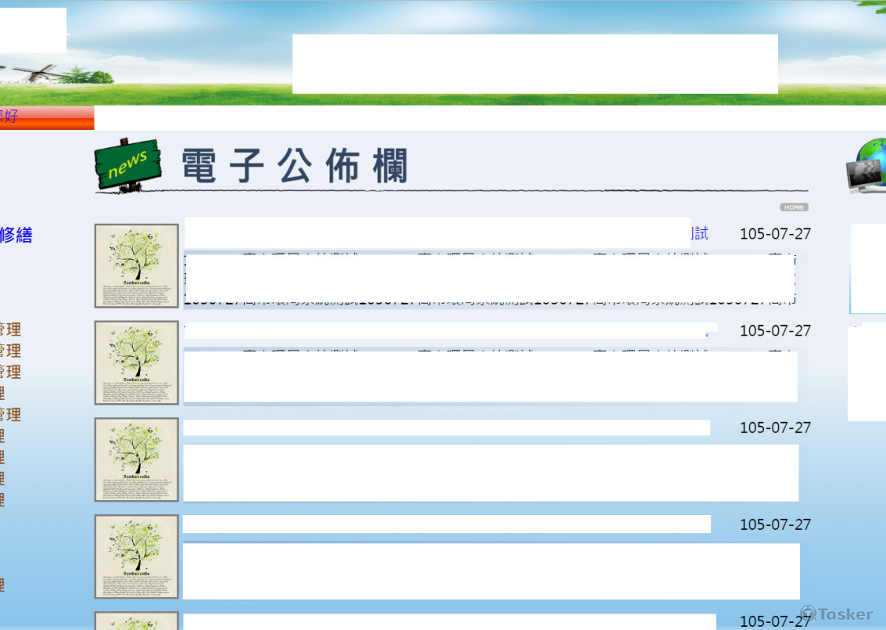Select the second 管理 sidebar link
This screenshot has width=886, height=630.
point(10,350)
